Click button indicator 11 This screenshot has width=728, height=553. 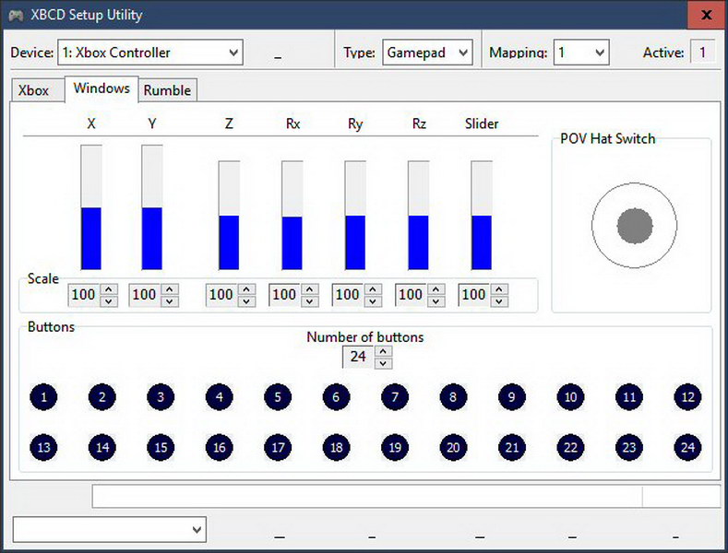coord(629,397)
